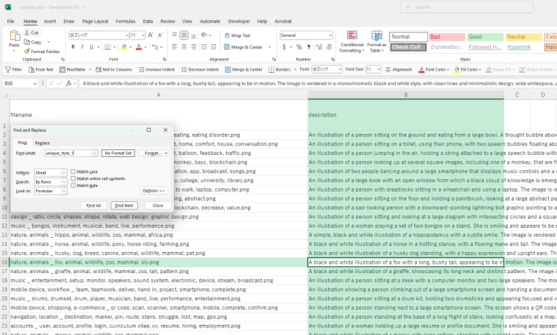The width and height of the screenshot is (557, 335).
Task: Click the Percent Style icon
Action: pyautogui.click(x=299, y=47)
